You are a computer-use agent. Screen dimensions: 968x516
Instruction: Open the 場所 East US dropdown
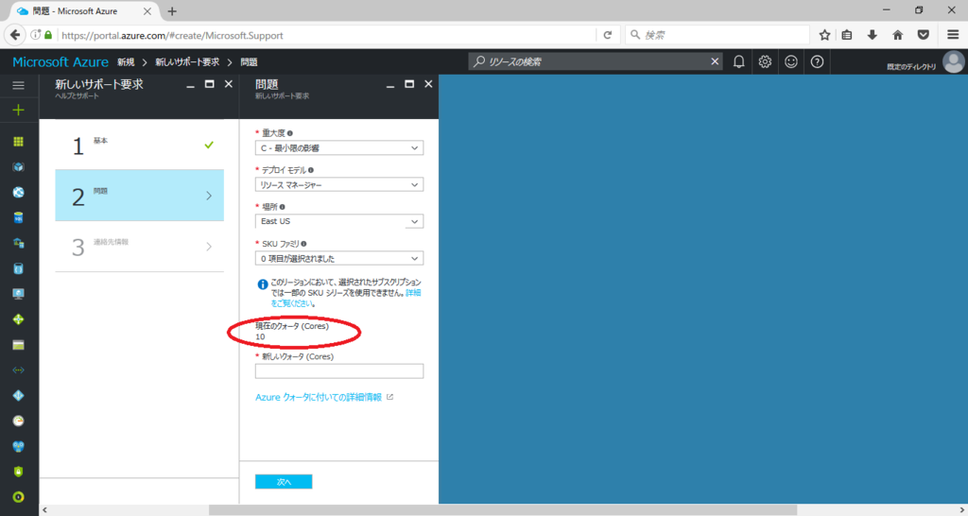(339, 221)
